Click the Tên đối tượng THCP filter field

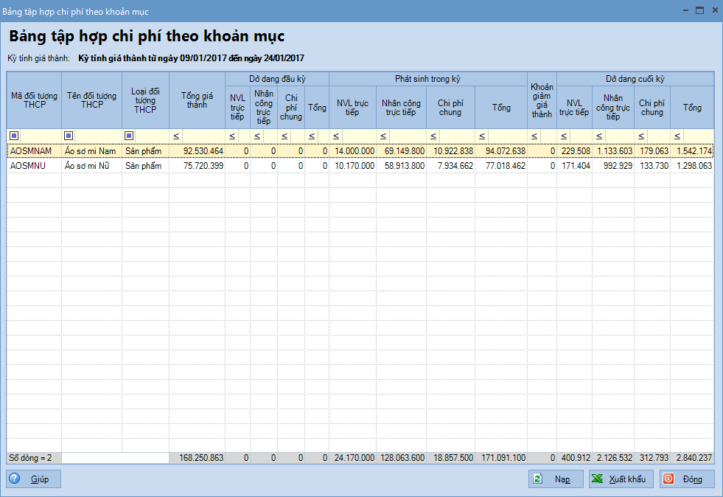97,136
